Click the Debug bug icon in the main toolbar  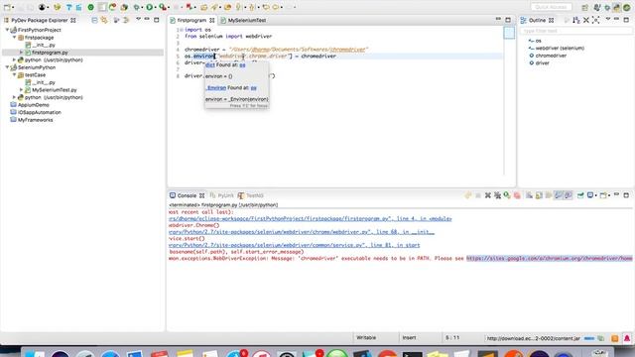coord(137,7)
